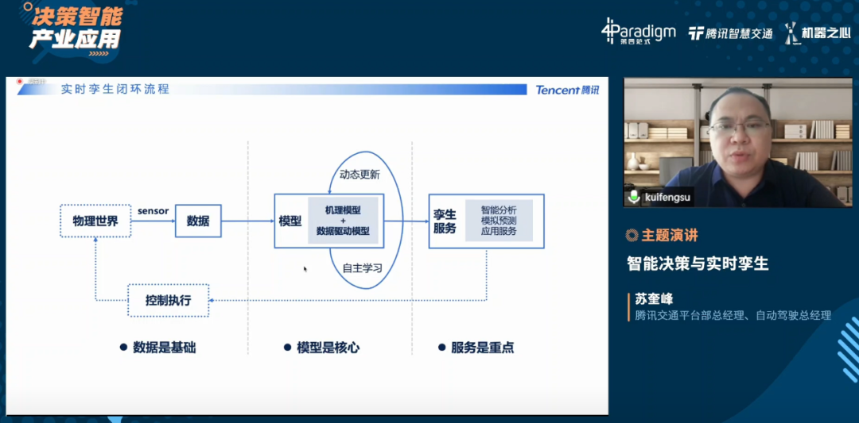Click the 自主学习 loop label
Viewport: 859px width, 423px height.
[362, 268]
